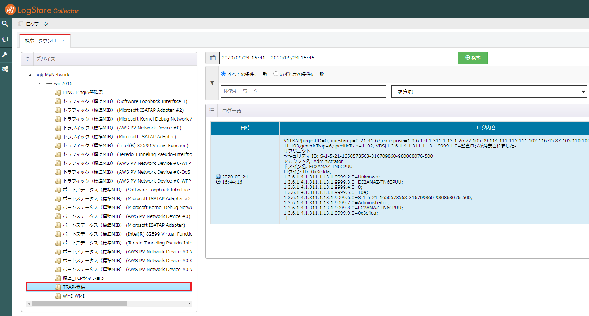The height and width of the screenshot is (316, 589).
Task: Click the device tree horizontal scrollbar
Action: pos(80,304)
